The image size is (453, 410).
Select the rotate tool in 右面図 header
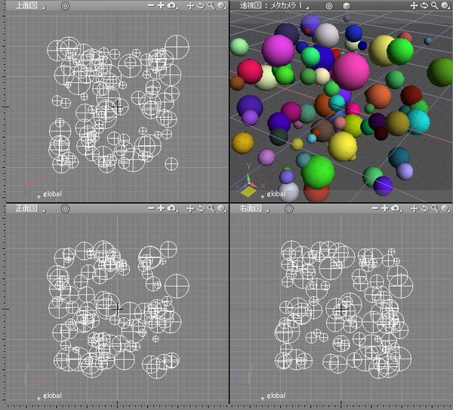(x=424, y=208)
